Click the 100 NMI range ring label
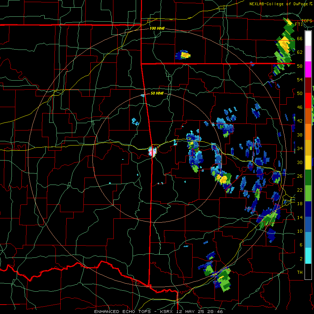 [157, 29]
